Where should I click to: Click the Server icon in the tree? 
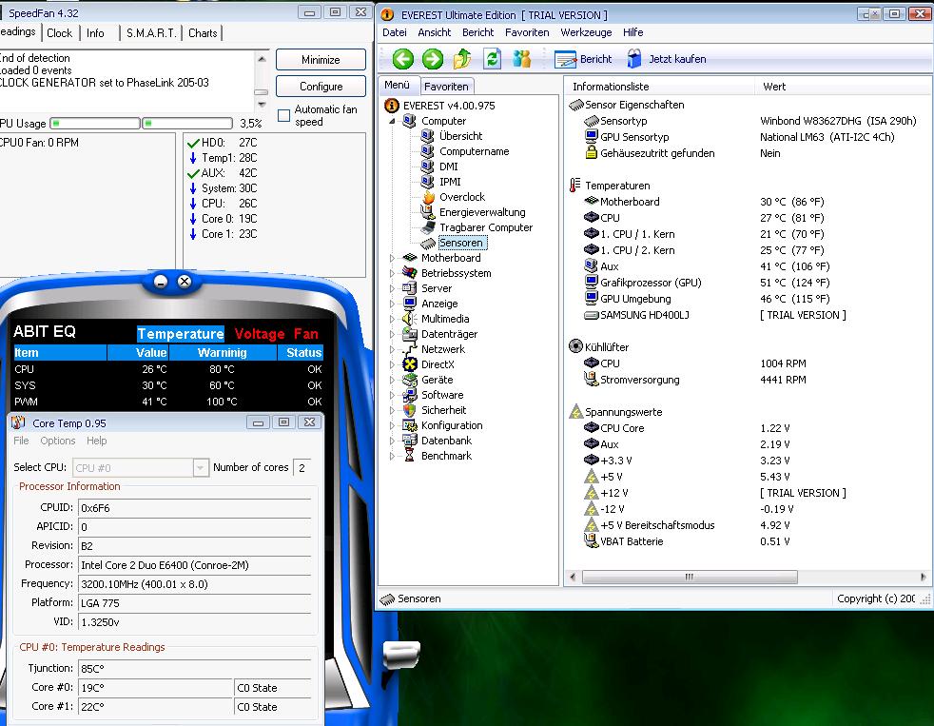[409, 288]
